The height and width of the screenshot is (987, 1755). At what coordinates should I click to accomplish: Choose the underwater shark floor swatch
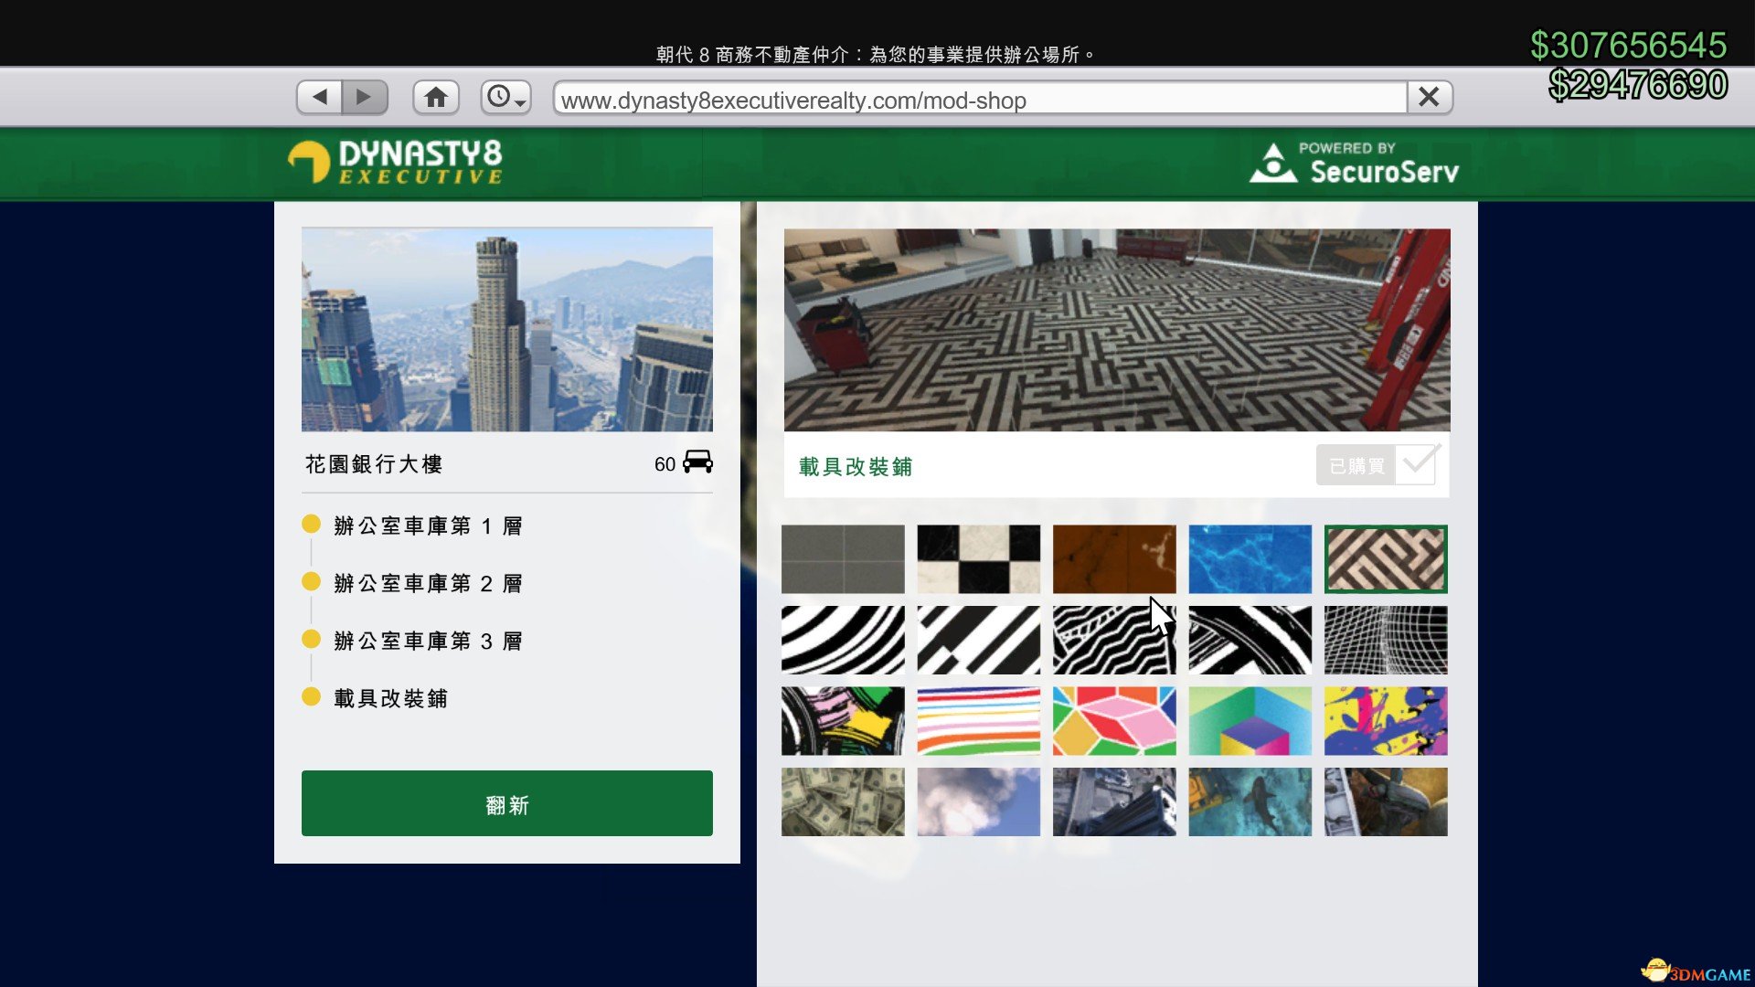1250,801
